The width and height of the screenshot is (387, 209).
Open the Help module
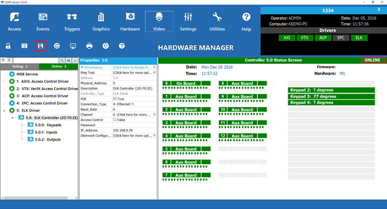(246, 22)
